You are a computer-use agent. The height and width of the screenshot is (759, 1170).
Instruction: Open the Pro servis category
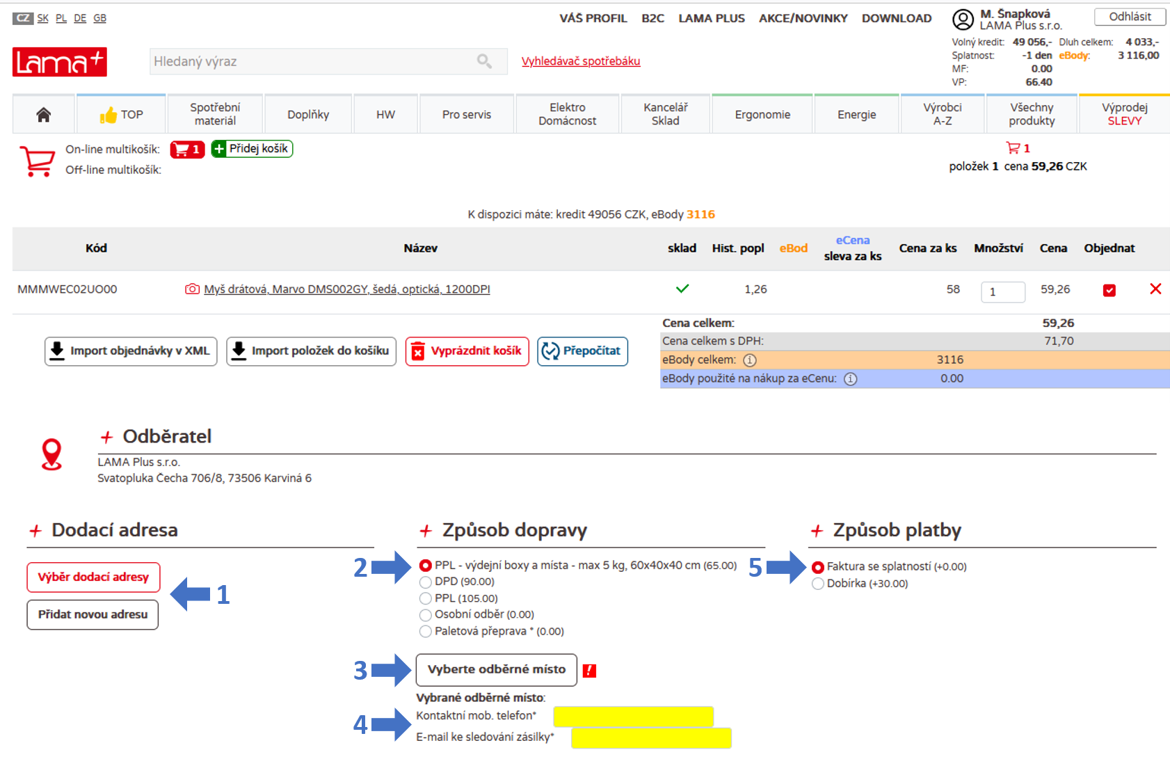click(467, 114)
